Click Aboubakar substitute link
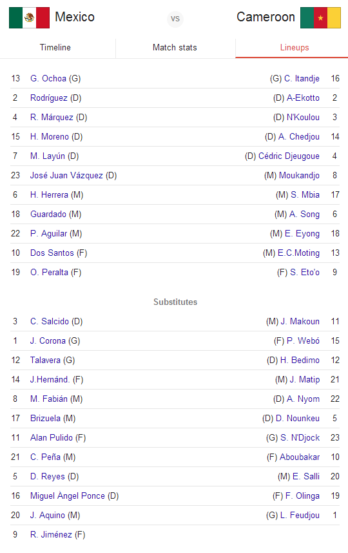Image resolution: width=348 pixels, height=553 pixels. tap(300, 457)
